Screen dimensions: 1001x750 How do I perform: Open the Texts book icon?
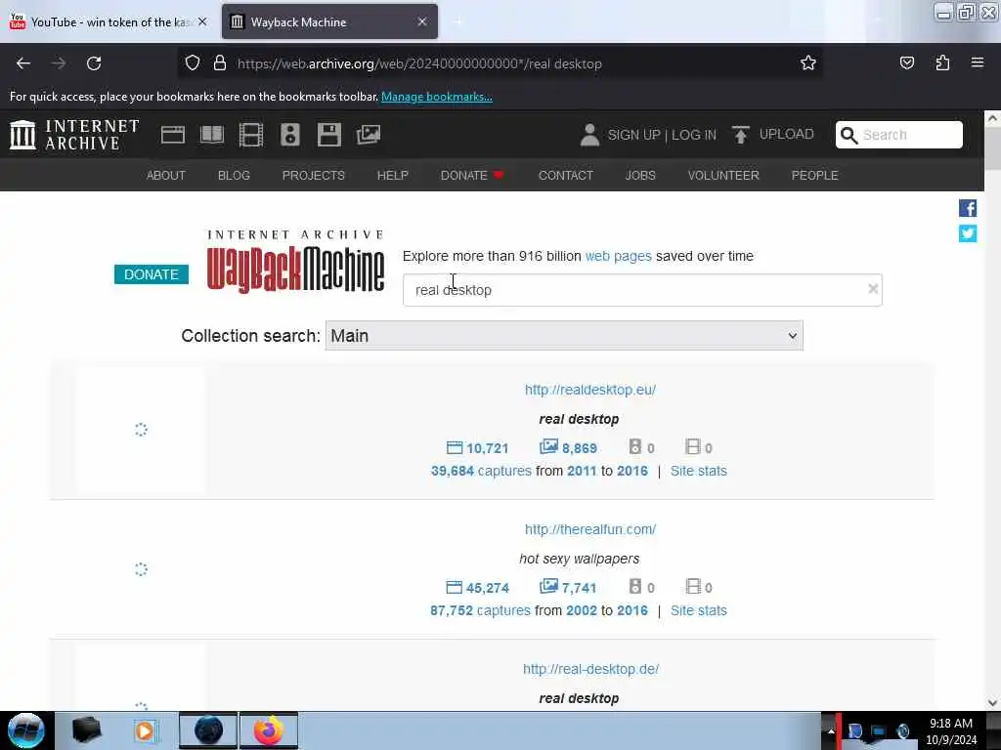coord(212,135)
